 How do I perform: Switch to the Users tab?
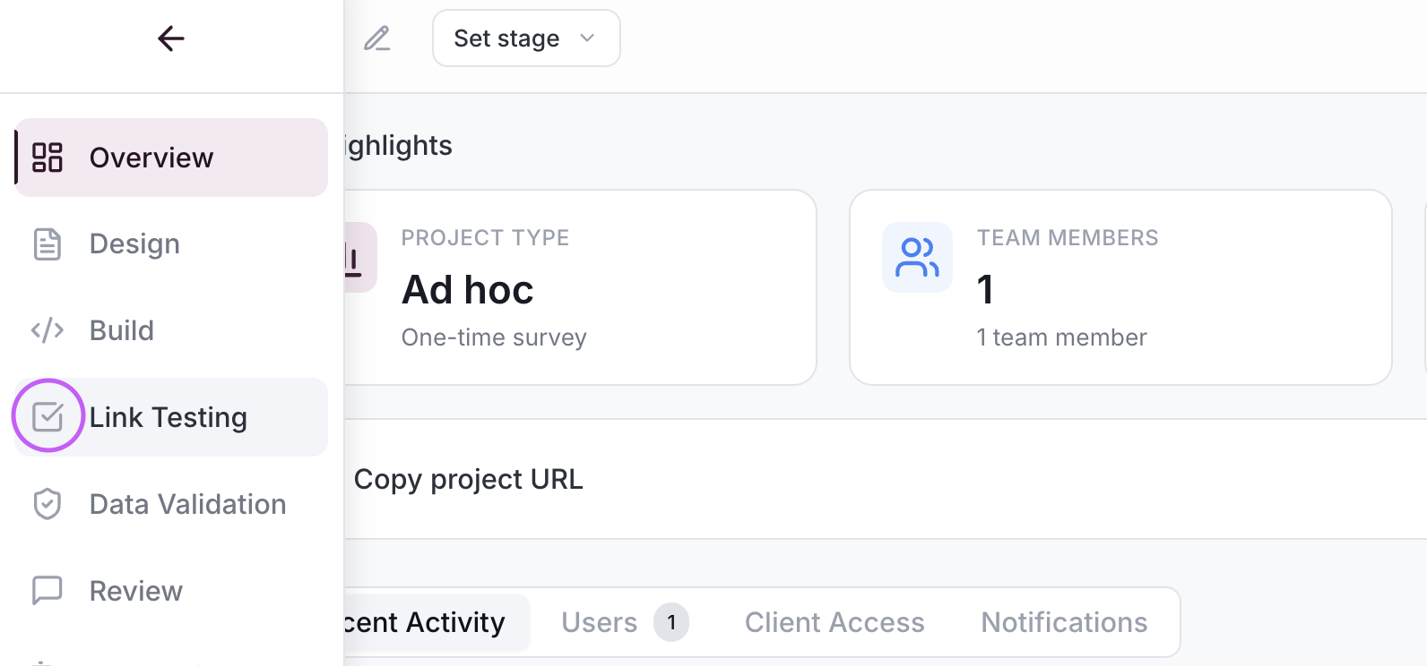599,622
